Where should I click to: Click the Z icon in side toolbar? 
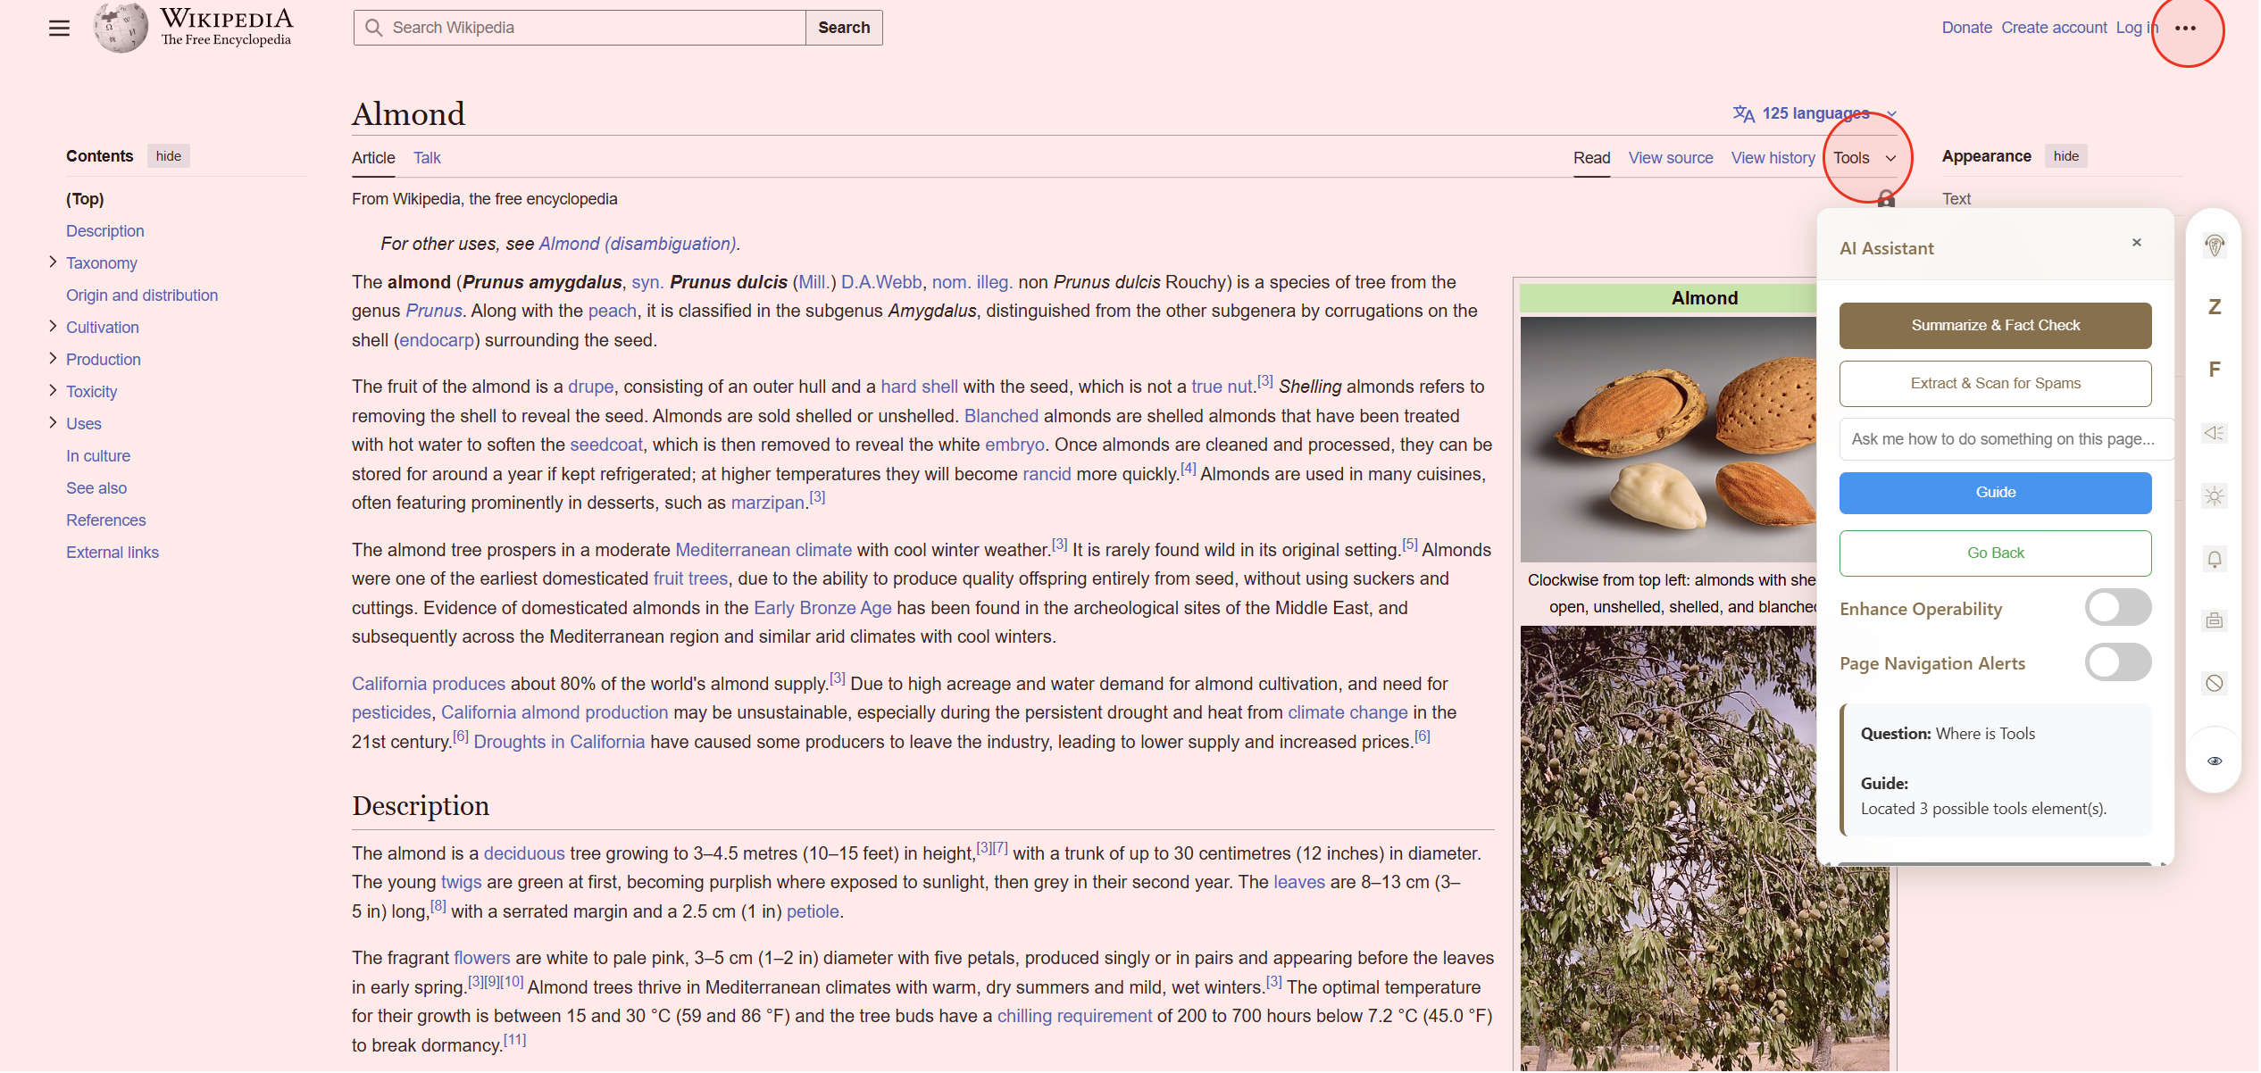[x=2214, y=307]
